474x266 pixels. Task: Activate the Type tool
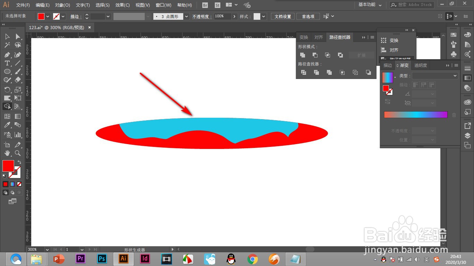pos(7,63)
